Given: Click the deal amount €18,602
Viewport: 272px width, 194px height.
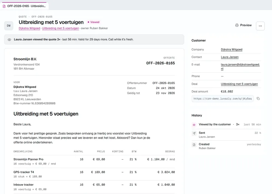Looking at the screenshot, I should pyautogui.click(x=227, y=91).
